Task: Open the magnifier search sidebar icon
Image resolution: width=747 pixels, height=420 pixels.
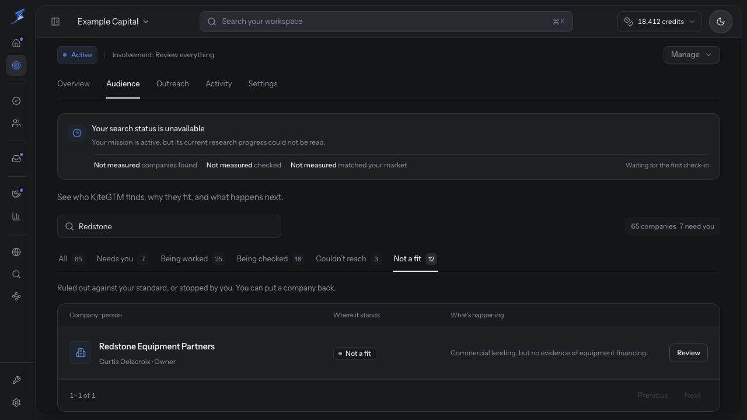Action: (16, 274)
